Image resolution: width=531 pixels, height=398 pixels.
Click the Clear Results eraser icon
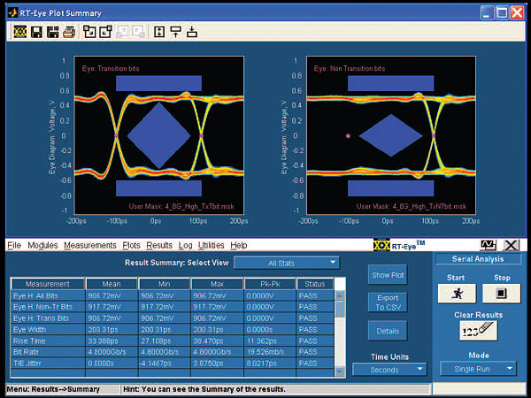click(x=478, y=332)
